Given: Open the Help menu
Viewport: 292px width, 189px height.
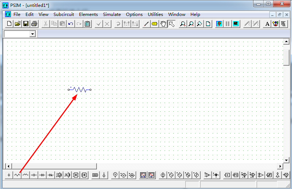Looking at the screenshot, I should pyautogui.click(x=195, y=15).
